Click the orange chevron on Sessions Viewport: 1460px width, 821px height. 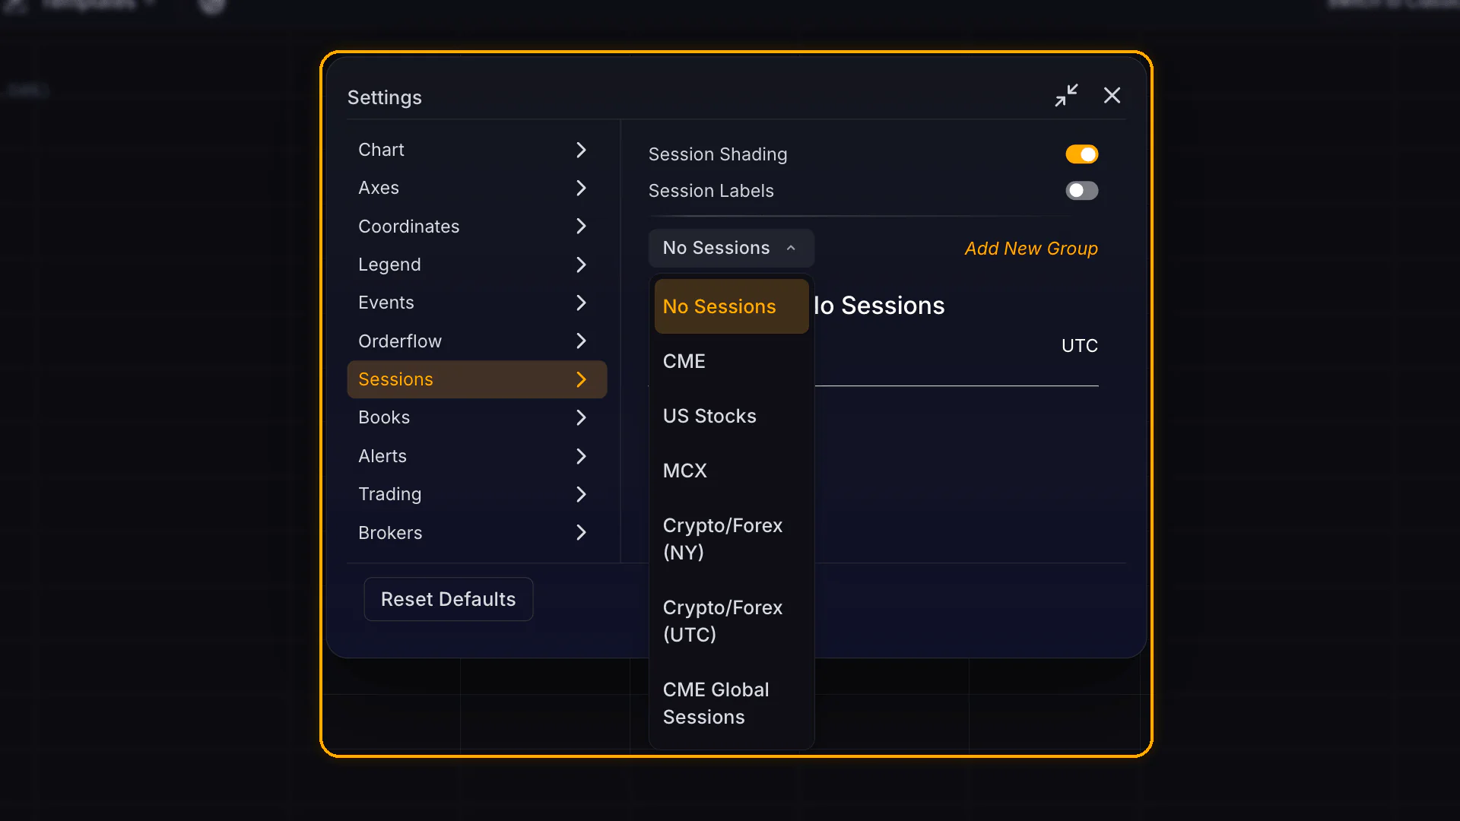point(581,379)
